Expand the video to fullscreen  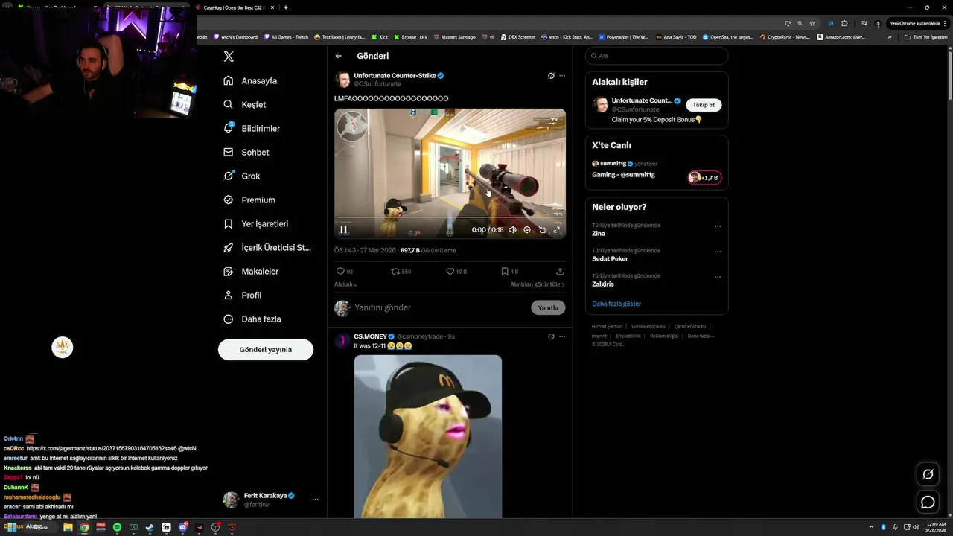[556, 230]
